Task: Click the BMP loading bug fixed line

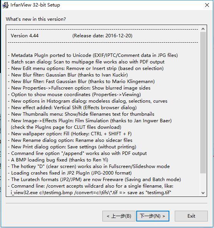Action: [x=58, y=160]
